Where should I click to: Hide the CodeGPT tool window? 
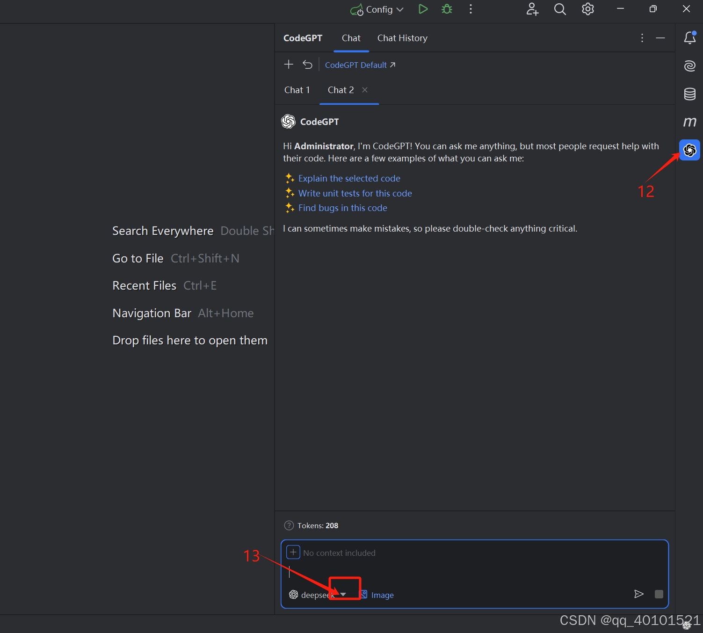[x=660, y=38]
